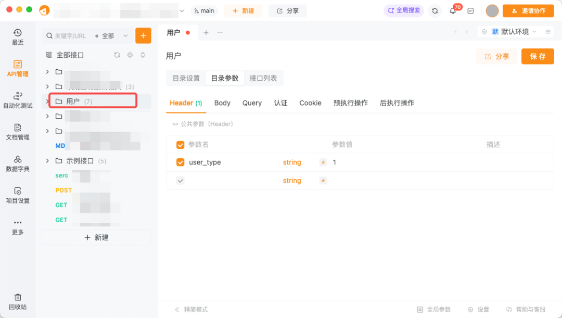Image resolution: width=562 pixels, height=318 pixels.
Task: Tick the checkbox in the empty parameter row
Action: click(x=181, y=181)
